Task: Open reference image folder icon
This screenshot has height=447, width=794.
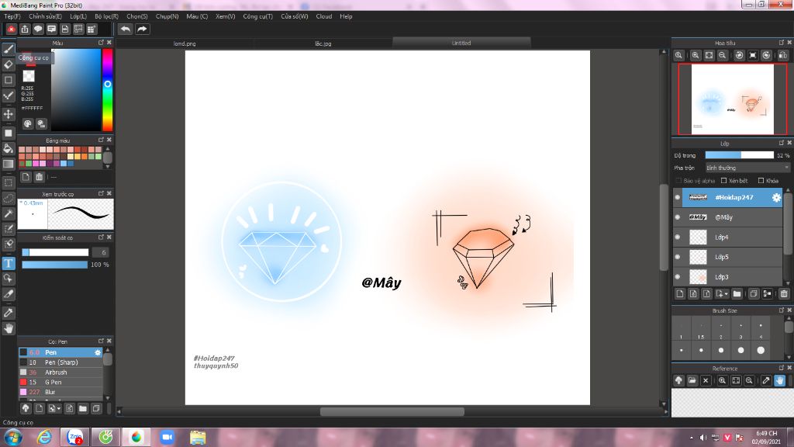Action: (692, 380)
